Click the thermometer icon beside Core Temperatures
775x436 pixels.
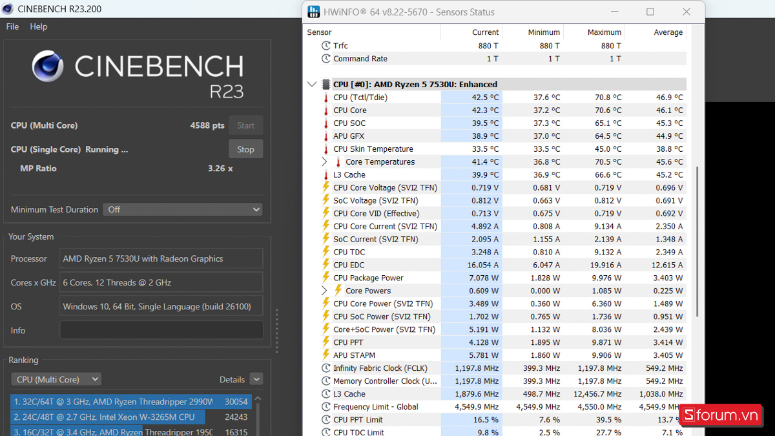pos(338,162)
